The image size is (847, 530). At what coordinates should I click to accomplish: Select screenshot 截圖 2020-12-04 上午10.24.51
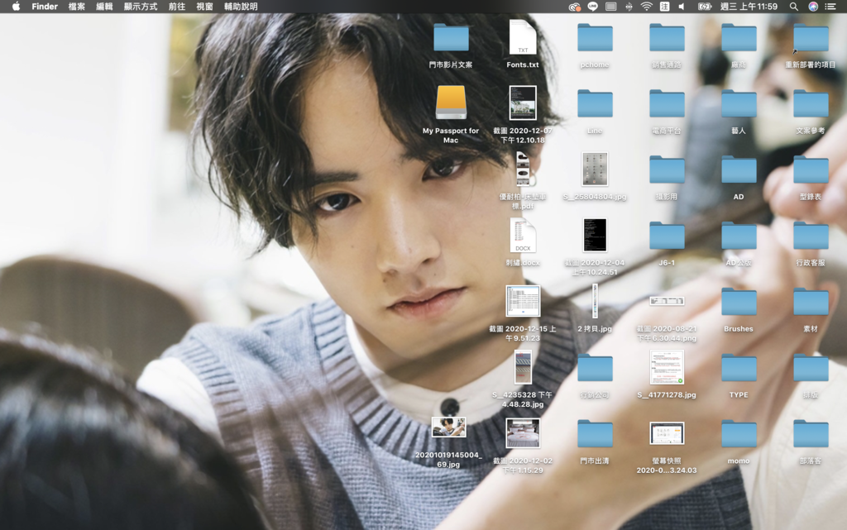595,235
